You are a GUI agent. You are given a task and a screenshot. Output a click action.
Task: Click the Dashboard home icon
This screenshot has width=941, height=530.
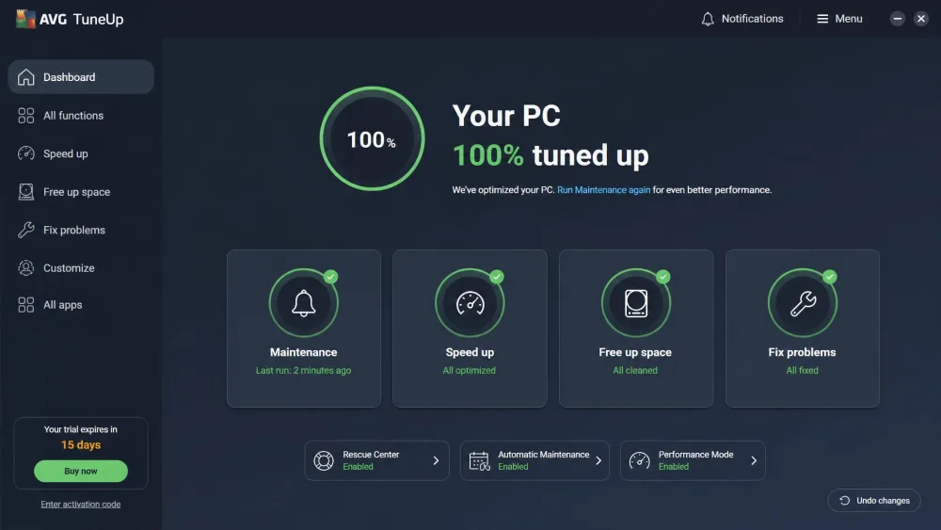25,77
